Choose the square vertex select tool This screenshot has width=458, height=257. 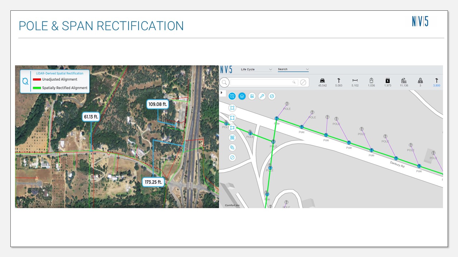coord(232,117)
